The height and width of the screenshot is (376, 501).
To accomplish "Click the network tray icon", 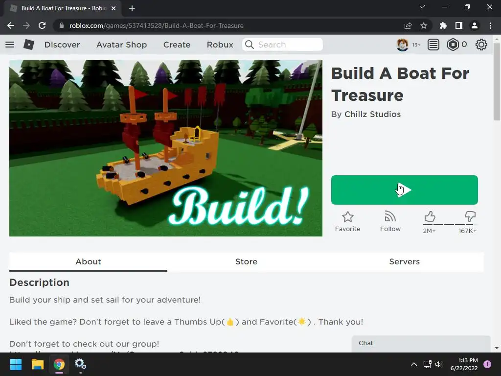I will (427, 364).
